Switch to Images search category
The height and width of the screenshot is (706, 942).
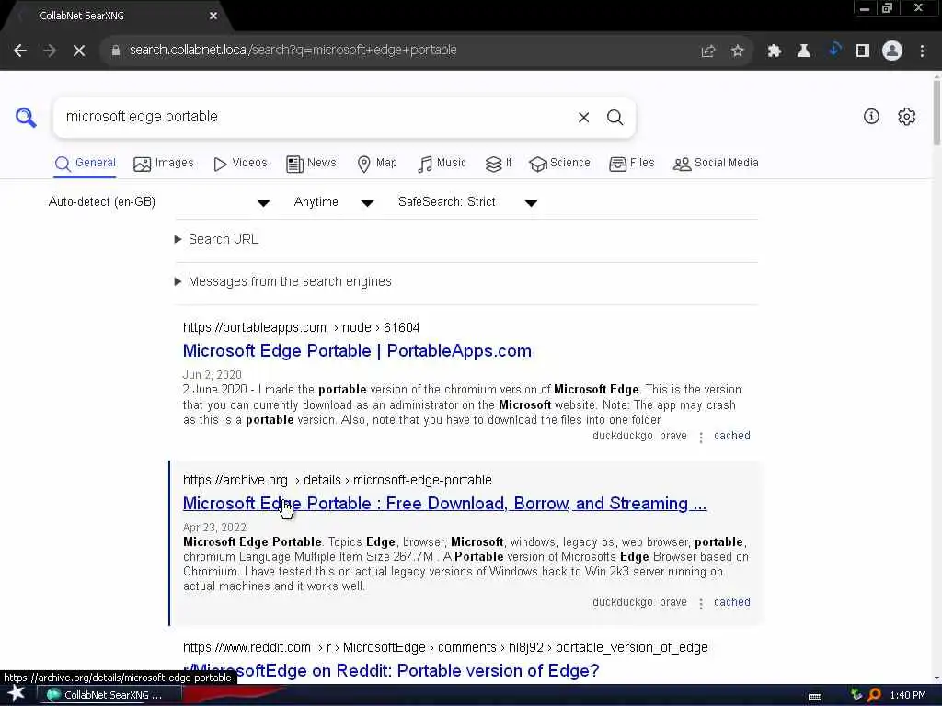(164, 164)
